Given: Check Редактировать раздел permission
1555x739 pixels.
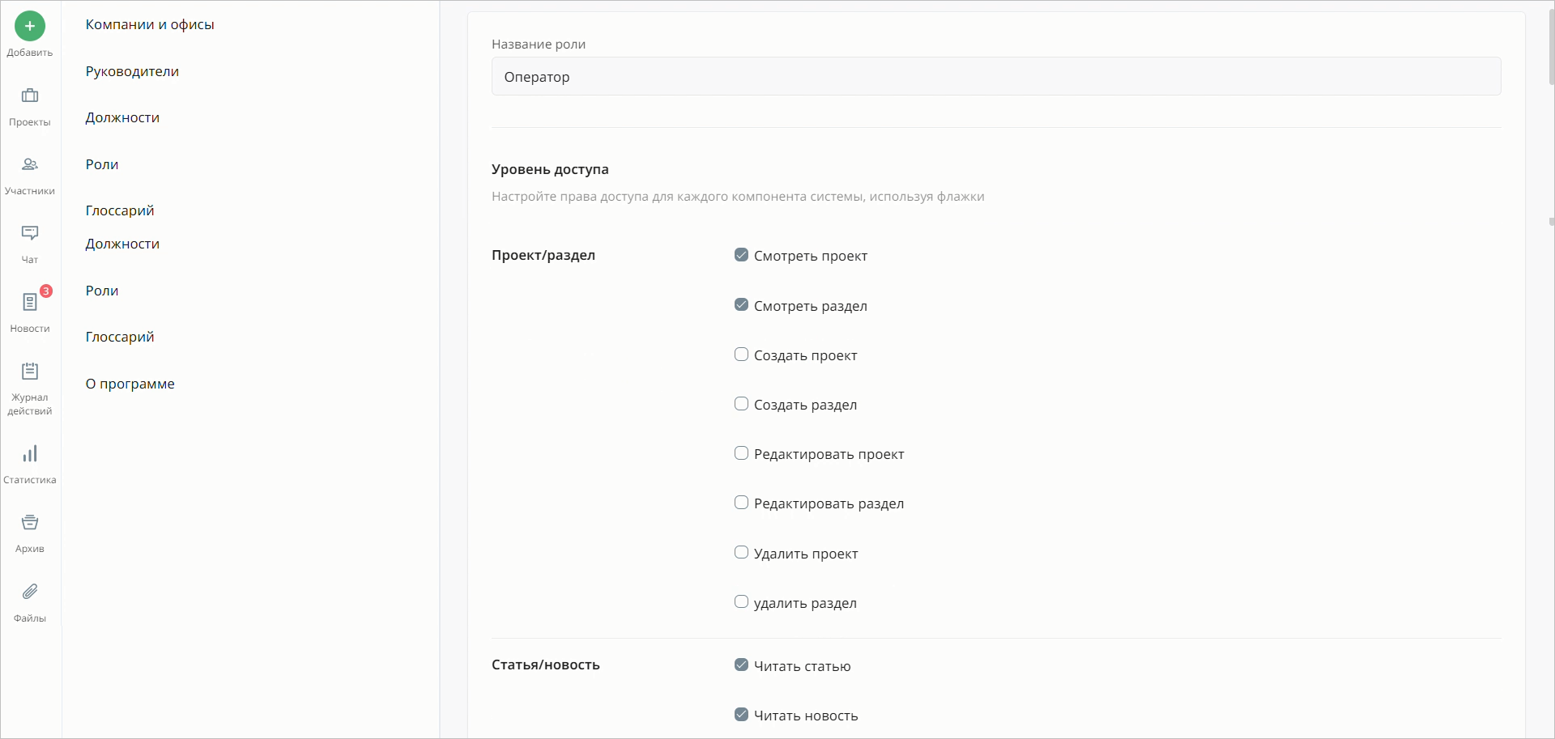Looking at the screenshot, I should click(x=741, y=502).
